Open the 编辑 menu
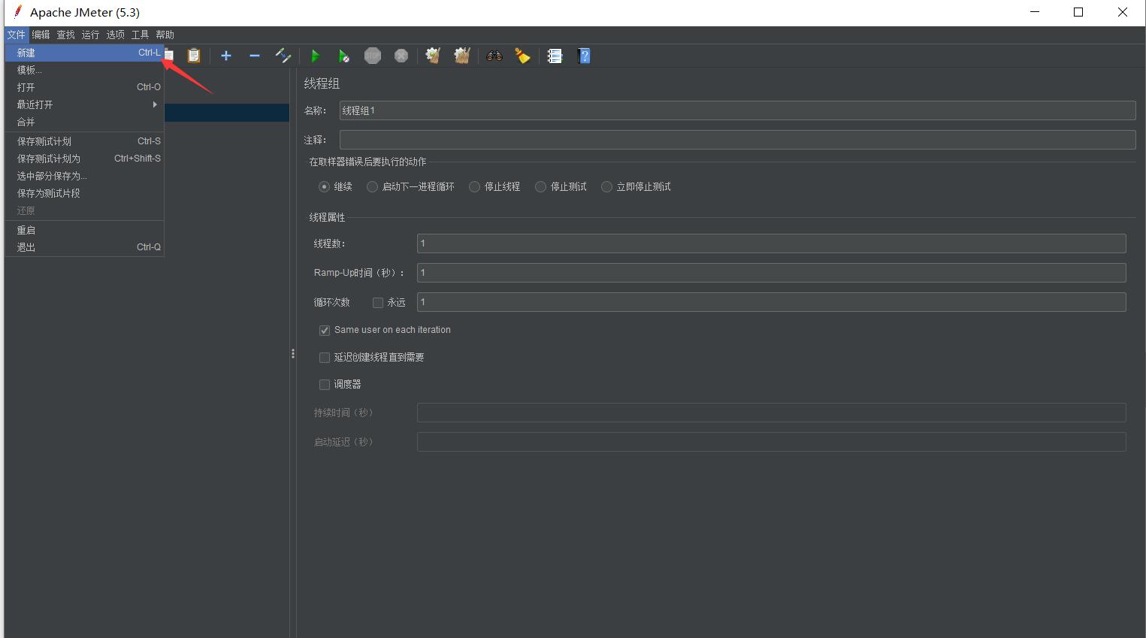Viewport: 1146px width, 638px height. (x=41, y=35)
